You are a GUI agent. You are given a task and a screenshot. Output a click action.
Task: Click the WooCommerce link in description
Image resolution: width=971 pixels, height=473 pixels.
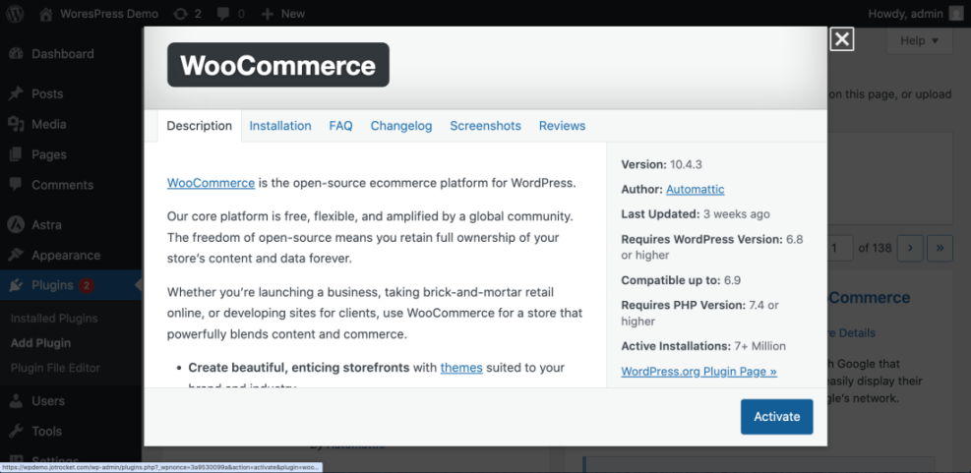pyautogui.click(x=212, y=183)
